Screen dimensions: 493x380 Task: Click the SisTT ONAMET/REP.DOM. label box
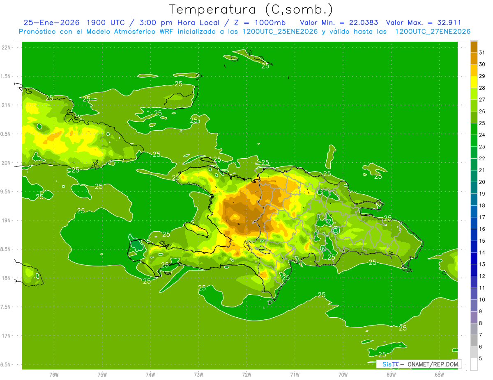[419, 364]
